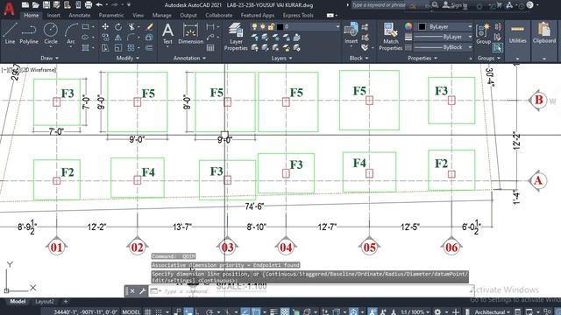Switch to Layout2 tab
The width and height of the screenshot is (561, 315).
pos(45,301)
